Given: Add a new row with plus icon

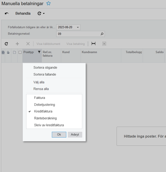Looking at the screenshot, I should [17, 44].
